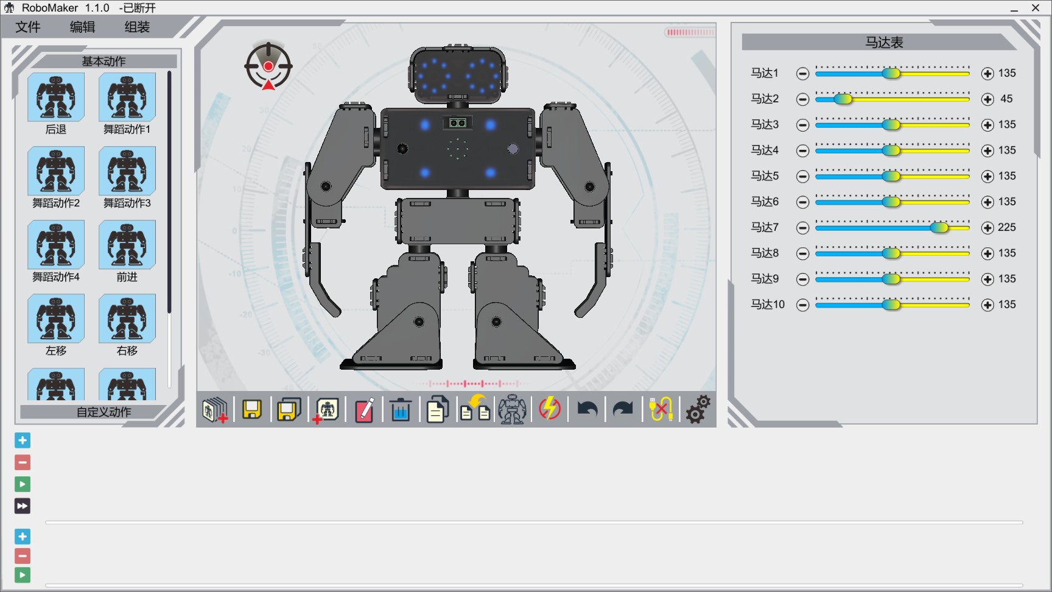Click the undo arrow icon
The image size is (1052, 592).
pos(587,409)
